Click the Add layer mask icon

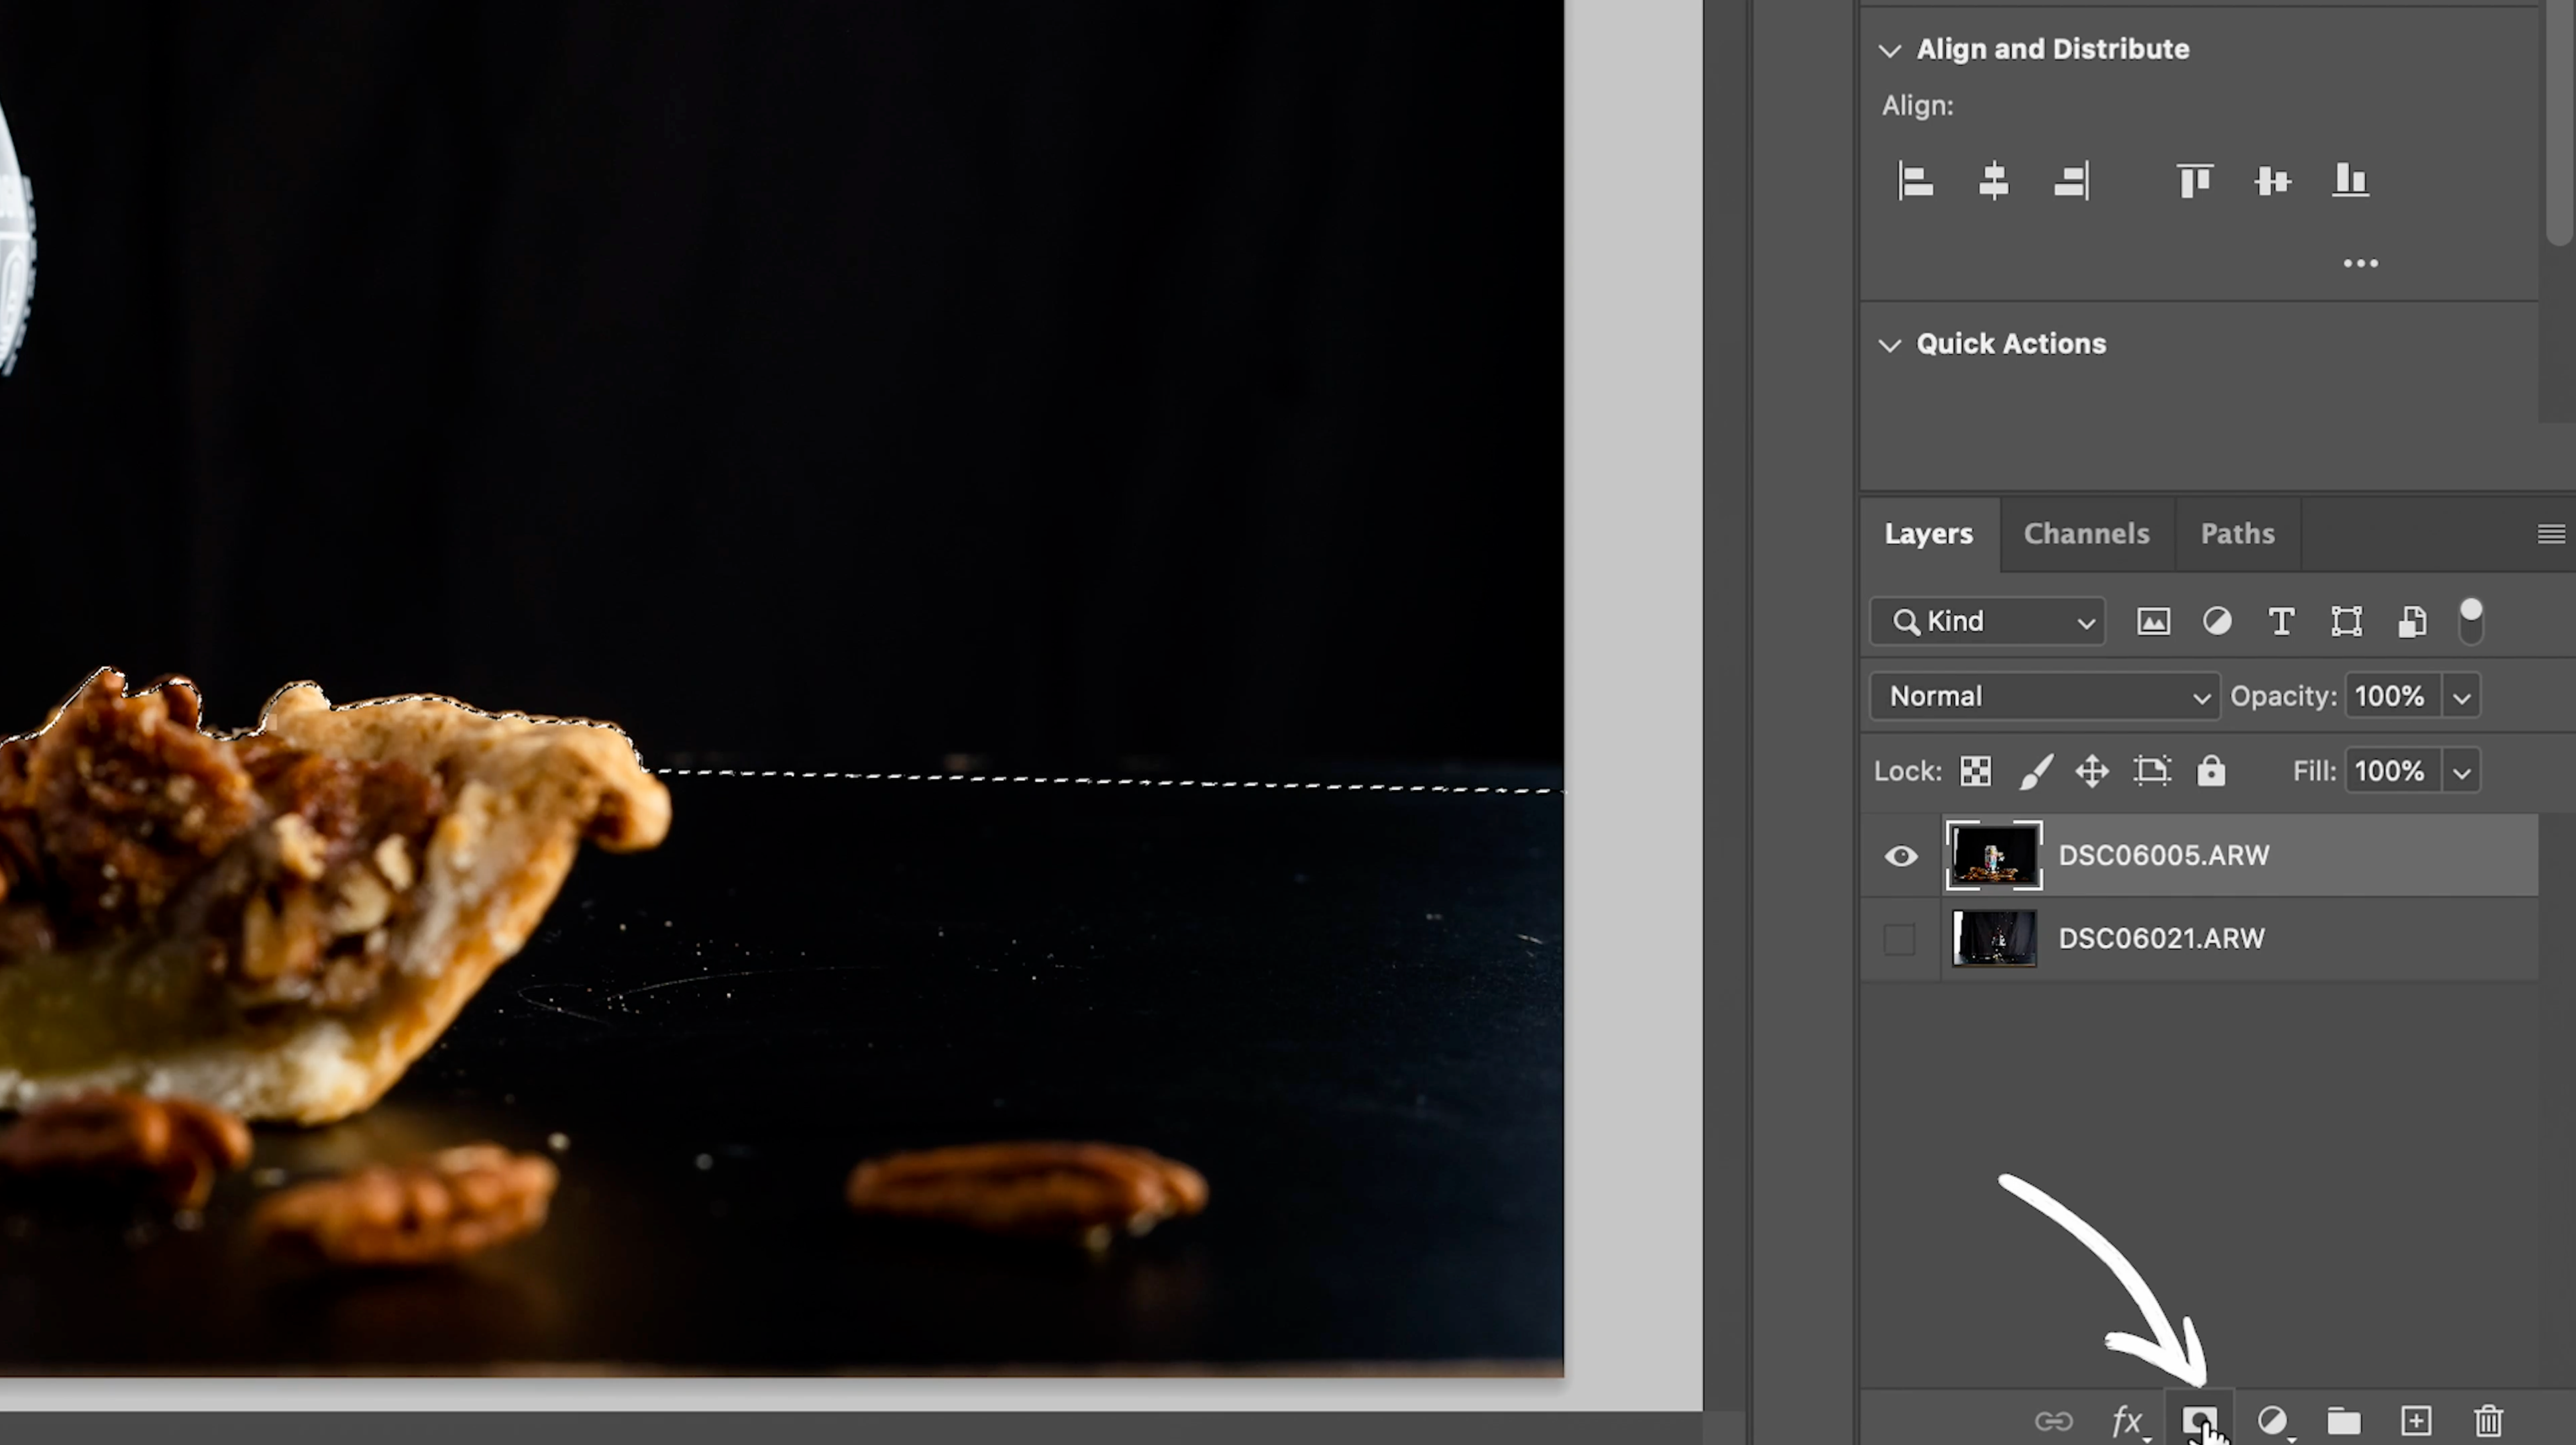tap(2198, 1420)
